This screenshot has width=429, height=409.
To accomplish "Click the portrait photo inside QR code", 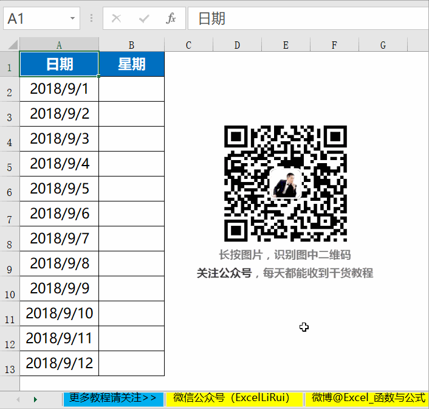I will click(286, 184).
